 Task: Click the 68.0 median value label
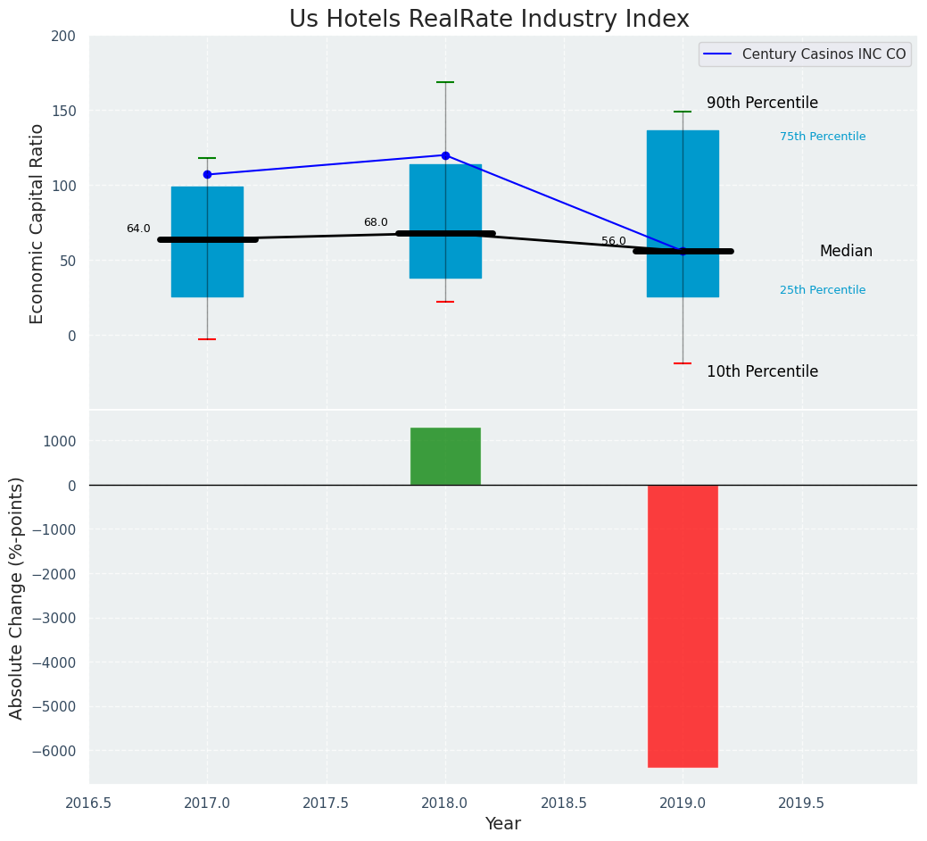point(376,222)
